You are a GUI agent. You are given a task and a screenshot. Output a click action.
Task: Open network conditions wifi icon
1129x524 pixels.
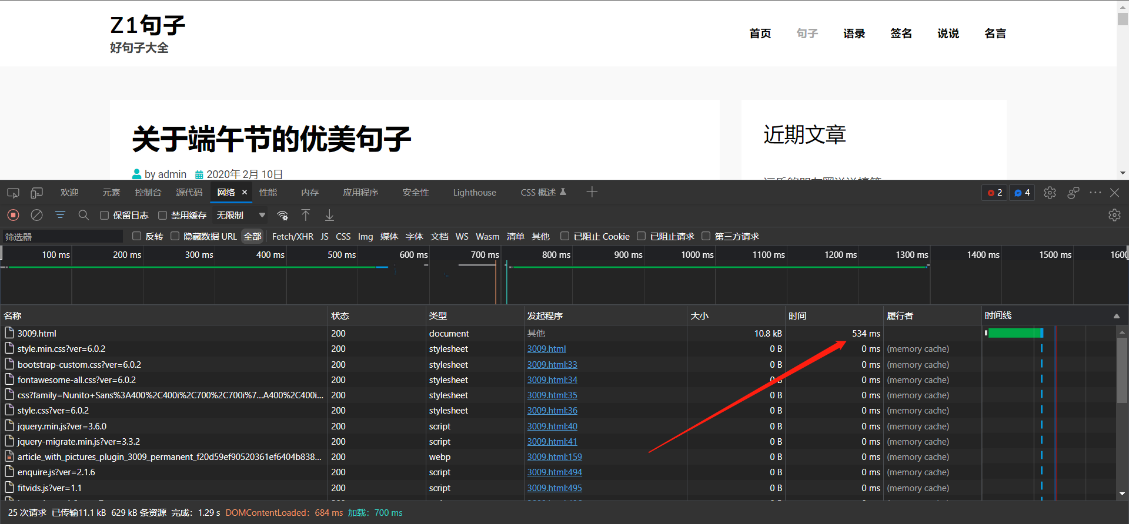coord(283,215)
